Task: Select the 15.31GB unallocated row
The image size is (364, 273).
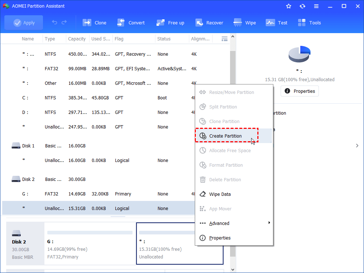Action: click(98, 208)
